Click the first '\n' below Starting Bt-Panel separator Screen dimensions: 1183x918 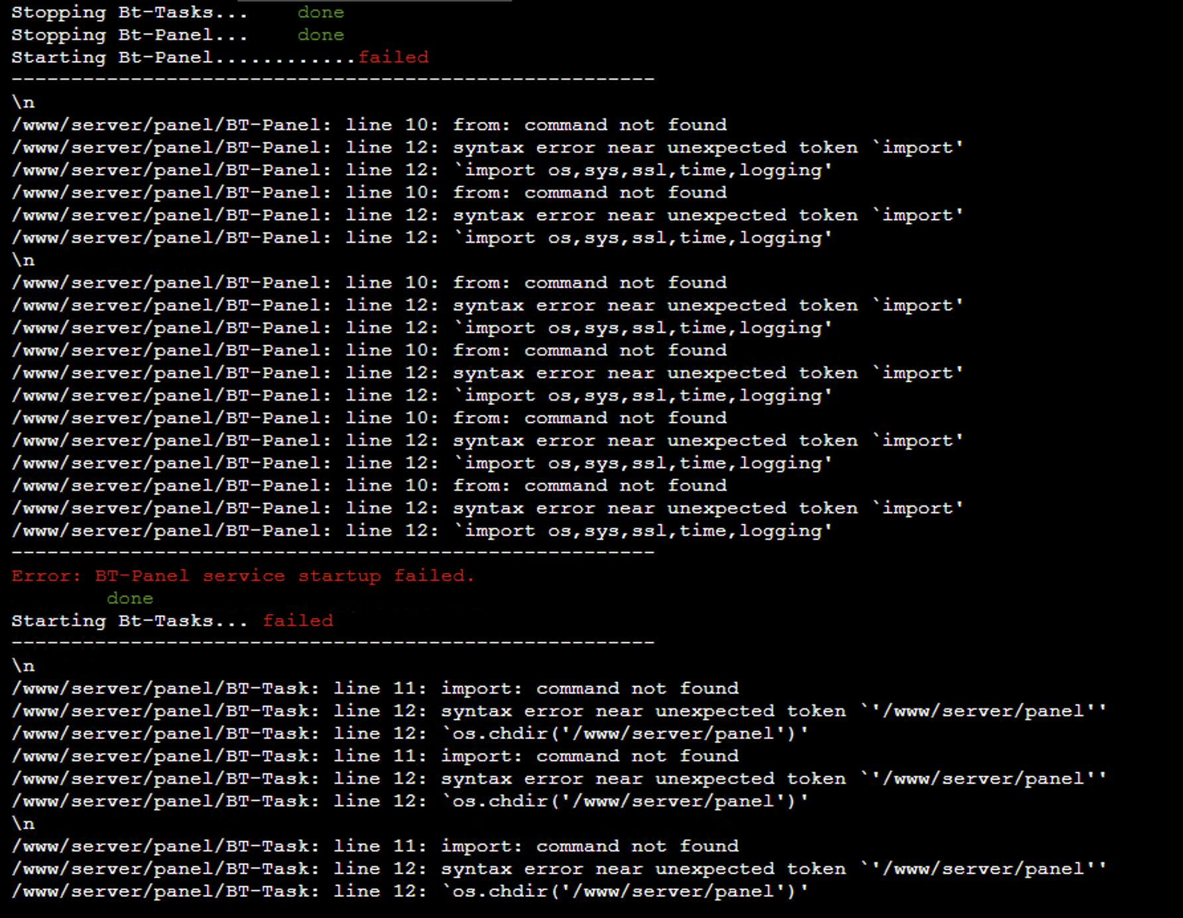[x=23, y=103]
